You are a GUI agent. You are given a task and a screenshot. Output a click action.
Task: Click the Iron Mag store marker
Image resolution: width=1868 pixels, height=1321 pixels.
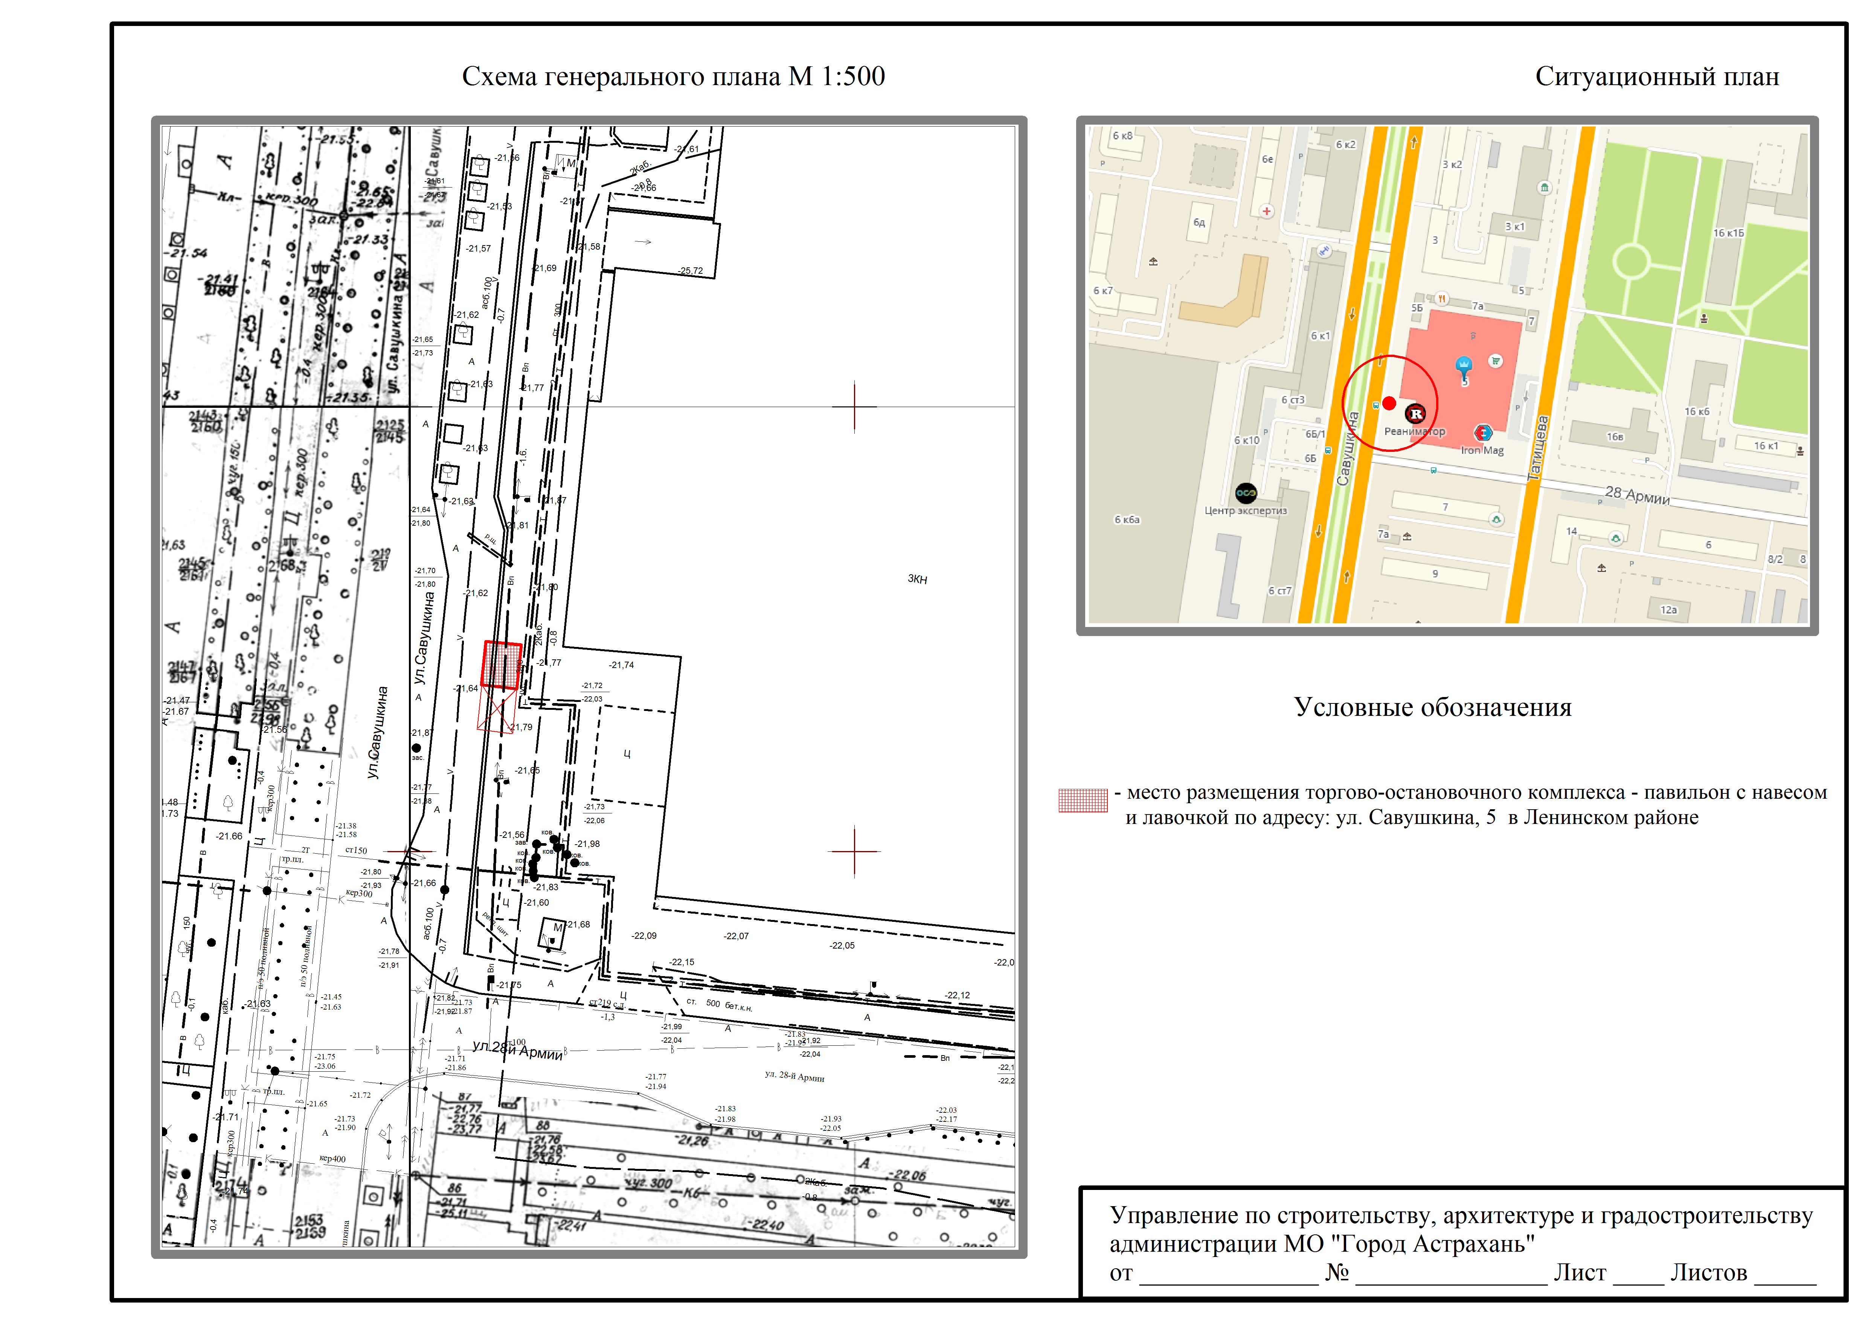(x=1482, y=433)
